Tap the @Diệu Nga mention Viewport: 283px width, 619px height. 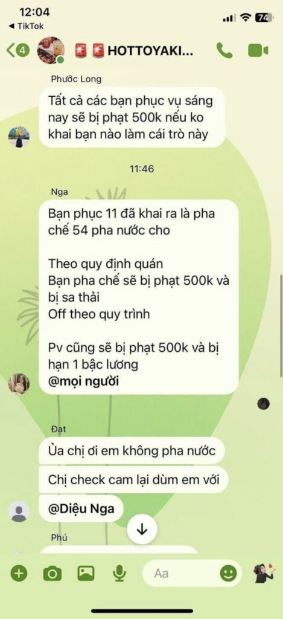[x=81, y=508]
